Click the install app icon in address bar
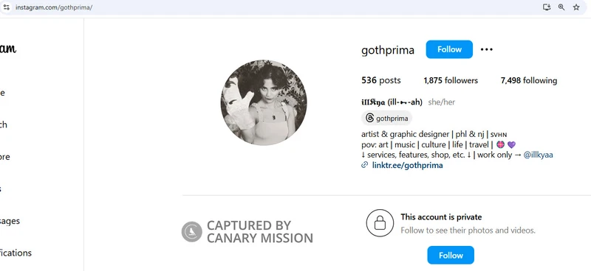This screenshot has height=271, width=591. [547, 7]
